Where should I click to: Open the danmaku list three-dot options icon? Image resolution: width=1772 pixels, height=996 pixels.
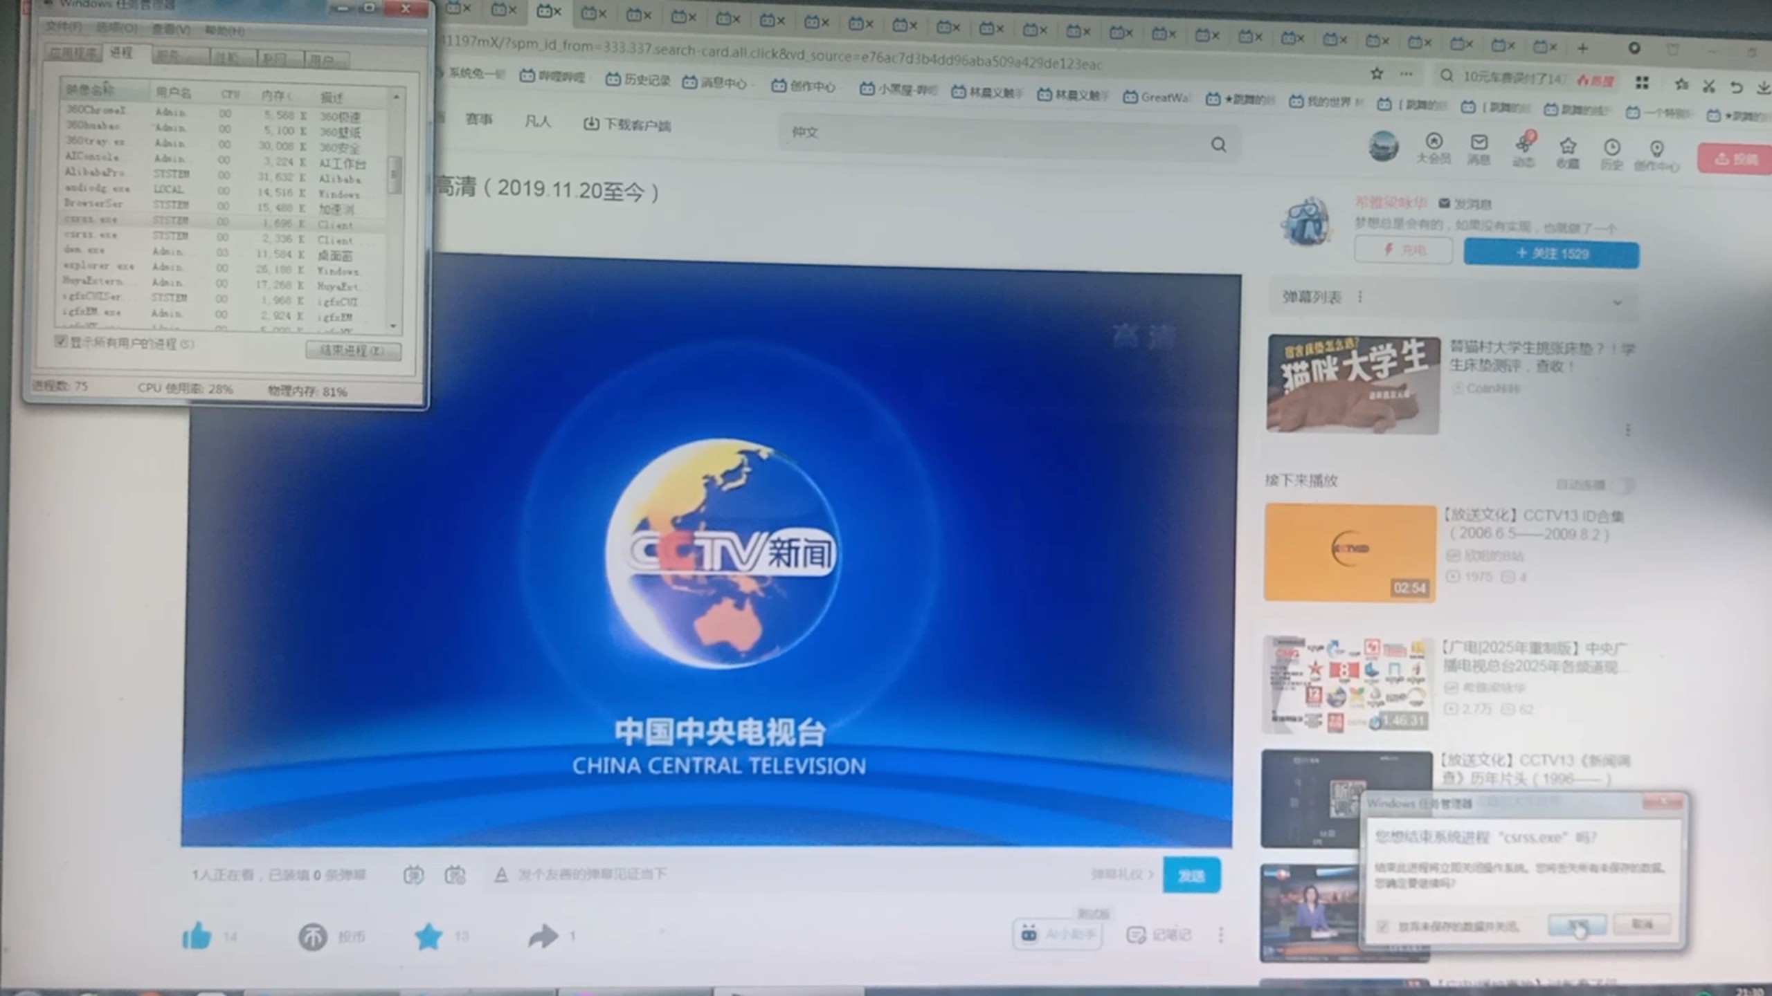click(1360, 297)
